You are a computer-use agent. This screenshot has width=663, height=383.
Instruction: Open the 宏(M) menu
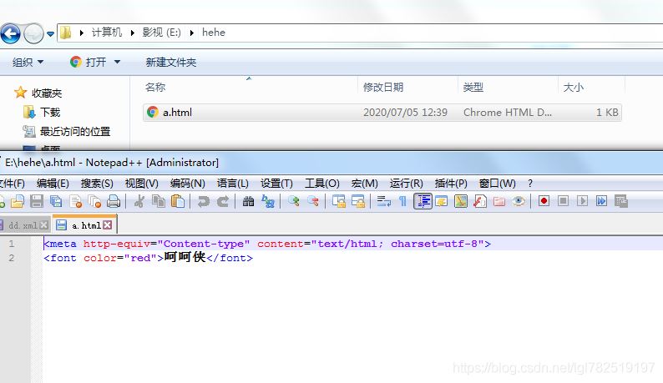tap(364, 184)
